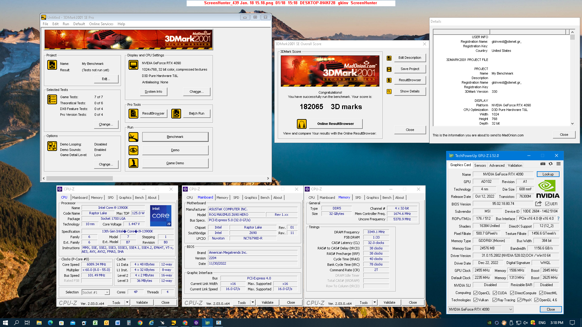
Task: Click the Benchmark button in 3DMark2001
Action: pyautogui.click(x=175, y=137)
